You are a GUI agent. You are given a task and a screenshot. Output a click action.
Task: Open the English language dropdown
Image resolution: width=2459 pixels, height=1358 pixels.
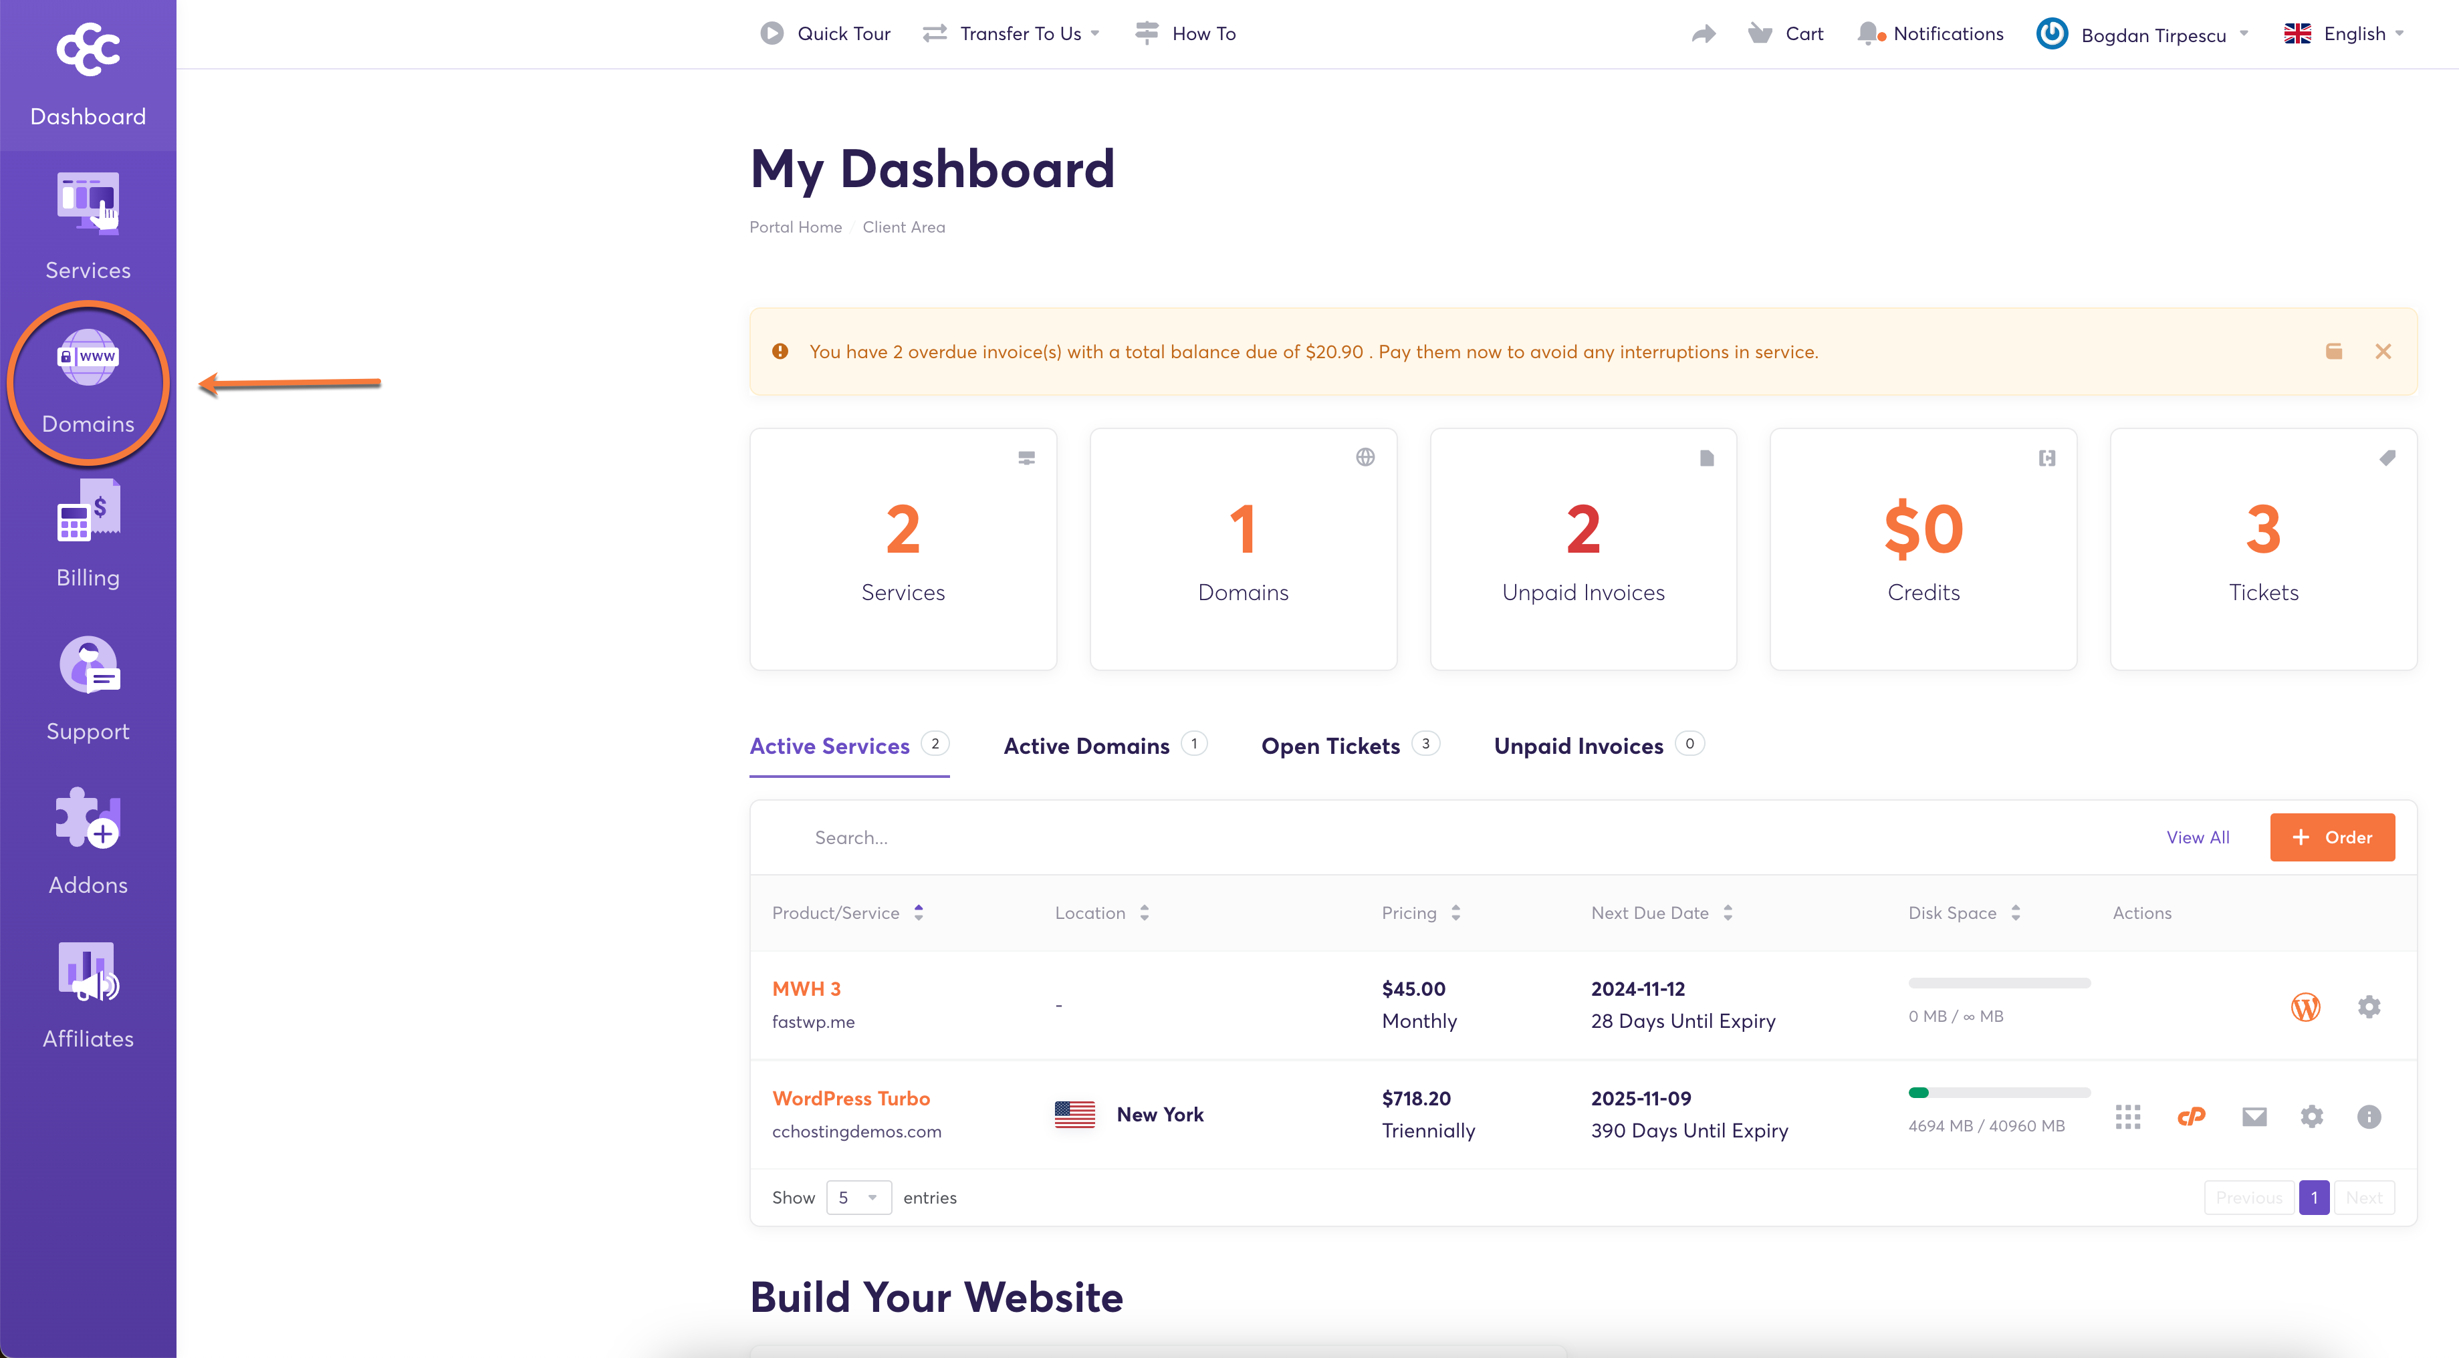[x=2353, y=33]
